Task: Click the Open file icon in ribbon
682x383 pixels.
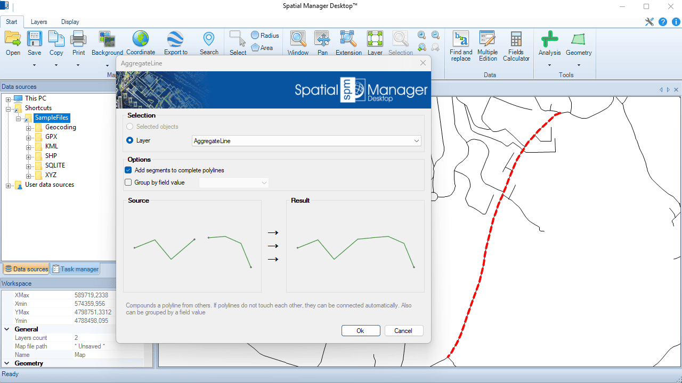Action: click(x=13, y=39)
